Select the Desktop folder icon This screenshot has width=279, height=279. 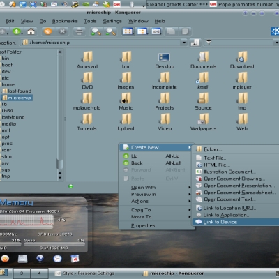coord(165,57)
